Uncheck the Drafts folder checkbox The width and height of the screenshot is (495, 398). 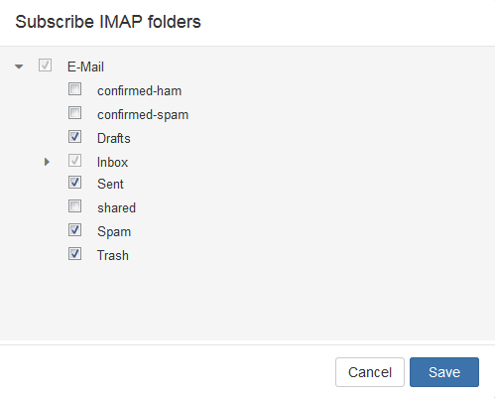click(74, 137)
